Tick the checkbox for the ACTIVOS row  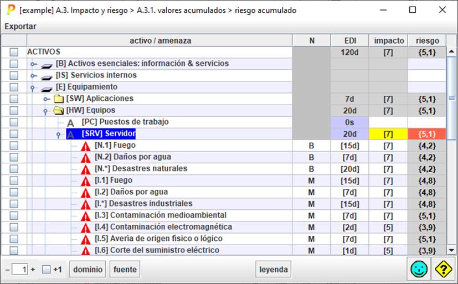point(14,52)
